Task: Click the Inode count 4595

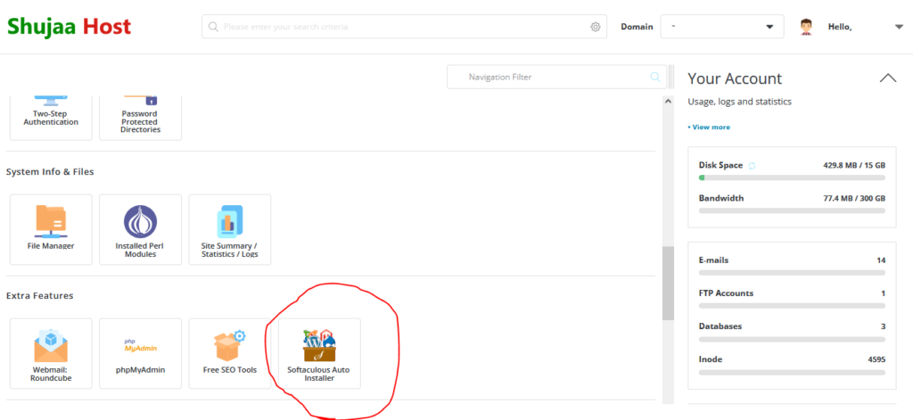Action: [877, 359]
